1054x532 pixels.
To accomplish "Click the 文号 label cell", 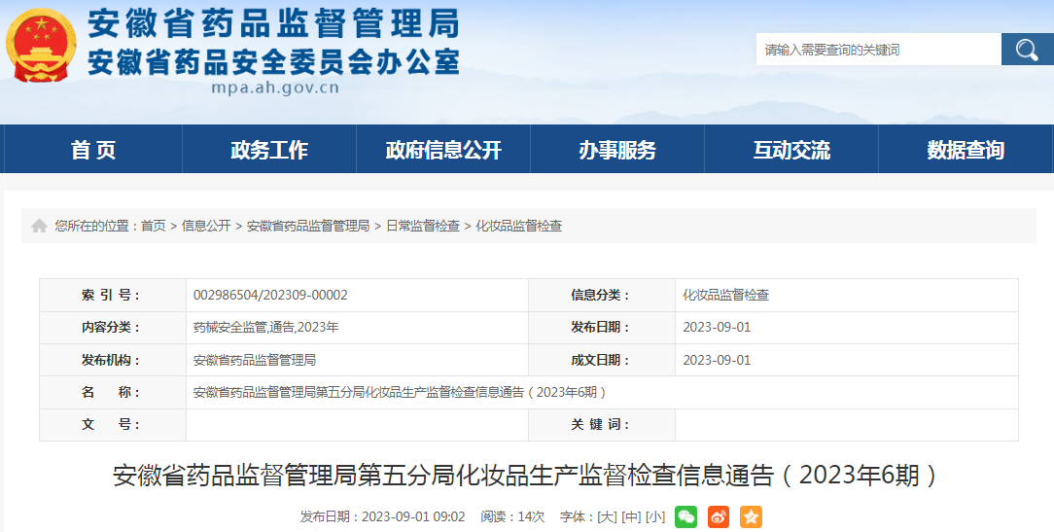I will pos(113,424).
